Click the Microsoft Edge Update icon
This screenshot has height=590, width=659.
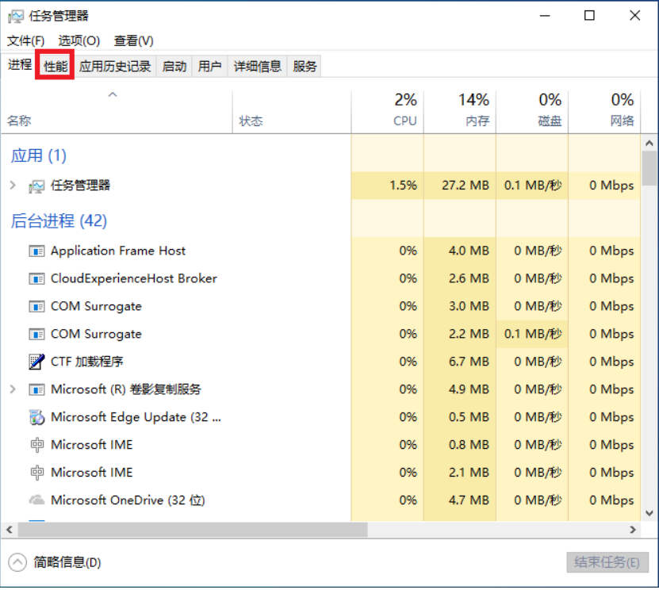(x=36, y=417)
